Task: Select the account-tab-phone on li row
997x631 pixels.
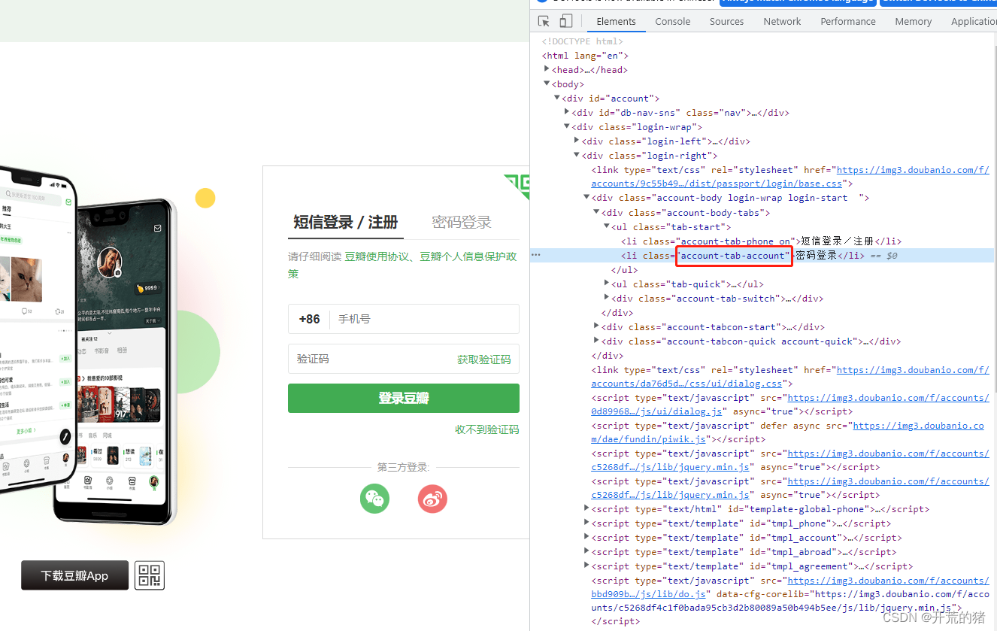Action: [x=761, y=241]
